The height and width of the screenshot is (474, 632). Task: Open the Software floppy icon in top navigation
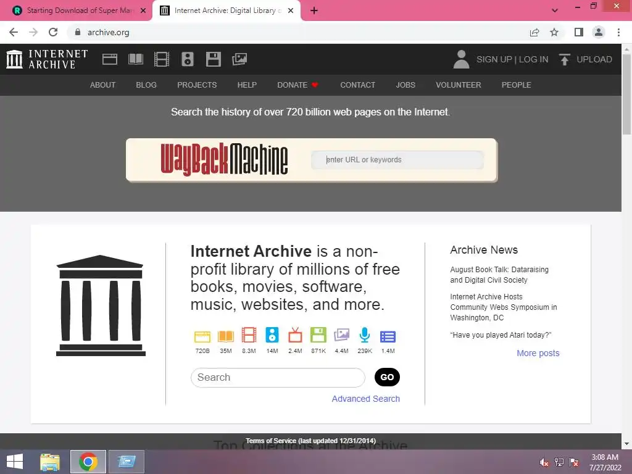pyautogui.click(x=213, y=59)
